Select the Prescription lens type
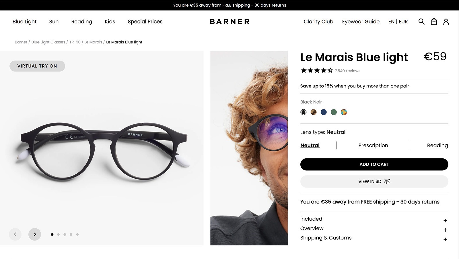The height and width of the screenshot is (259, 459). point(373,145)
